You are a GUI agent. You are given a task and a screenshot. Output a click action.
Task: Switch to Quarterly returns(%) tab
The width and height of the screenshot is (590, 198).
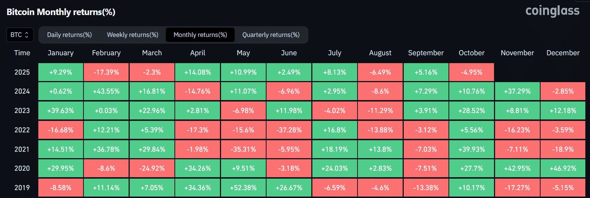pyautogui.click(x=271, y=35)
